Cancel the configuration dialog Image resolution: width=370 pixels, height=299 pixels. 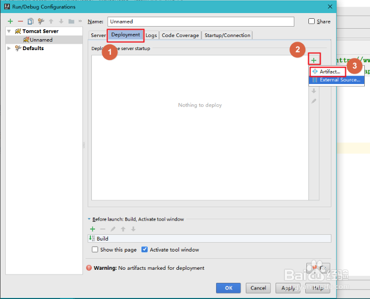(258, 288)
